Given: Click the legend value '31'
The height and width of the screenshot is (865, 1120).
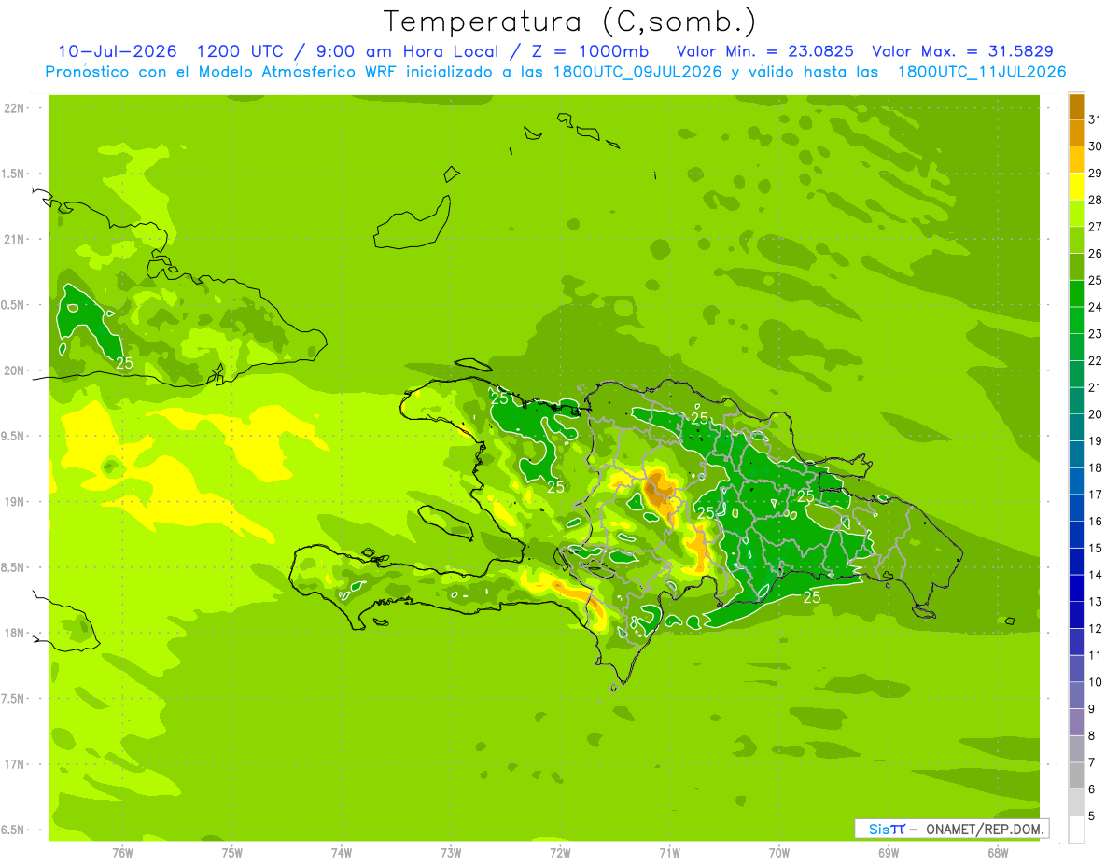Looking at the screenshot, I should (1096, 120).
